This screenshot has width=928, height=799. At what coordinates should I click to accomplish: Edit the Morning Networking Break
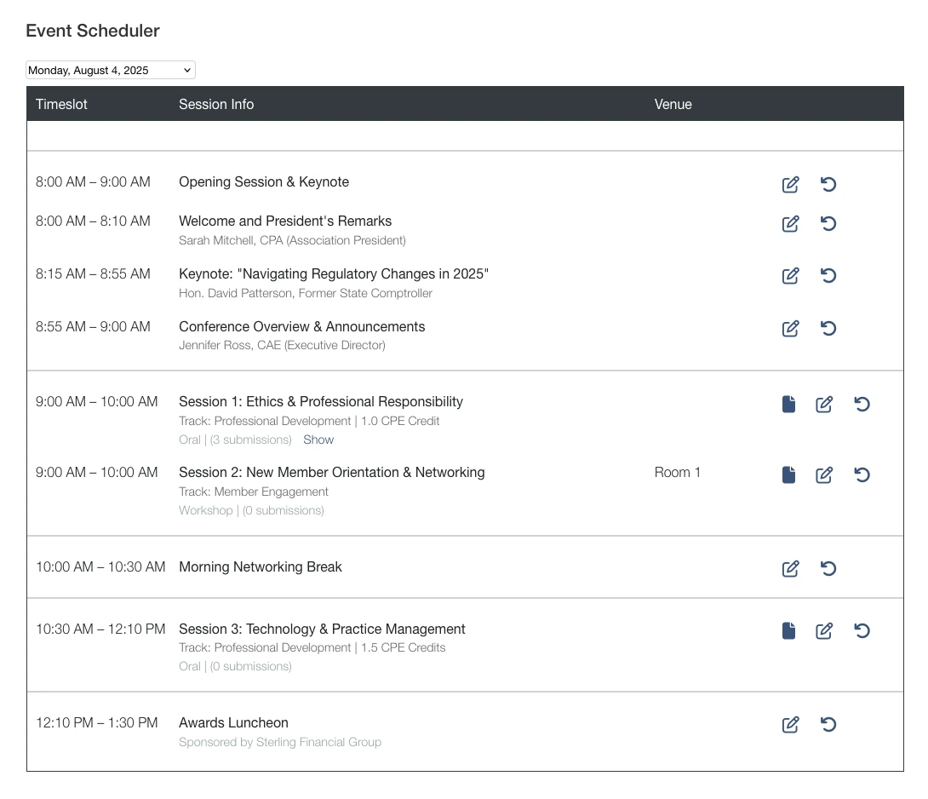[x=790, y=568]
